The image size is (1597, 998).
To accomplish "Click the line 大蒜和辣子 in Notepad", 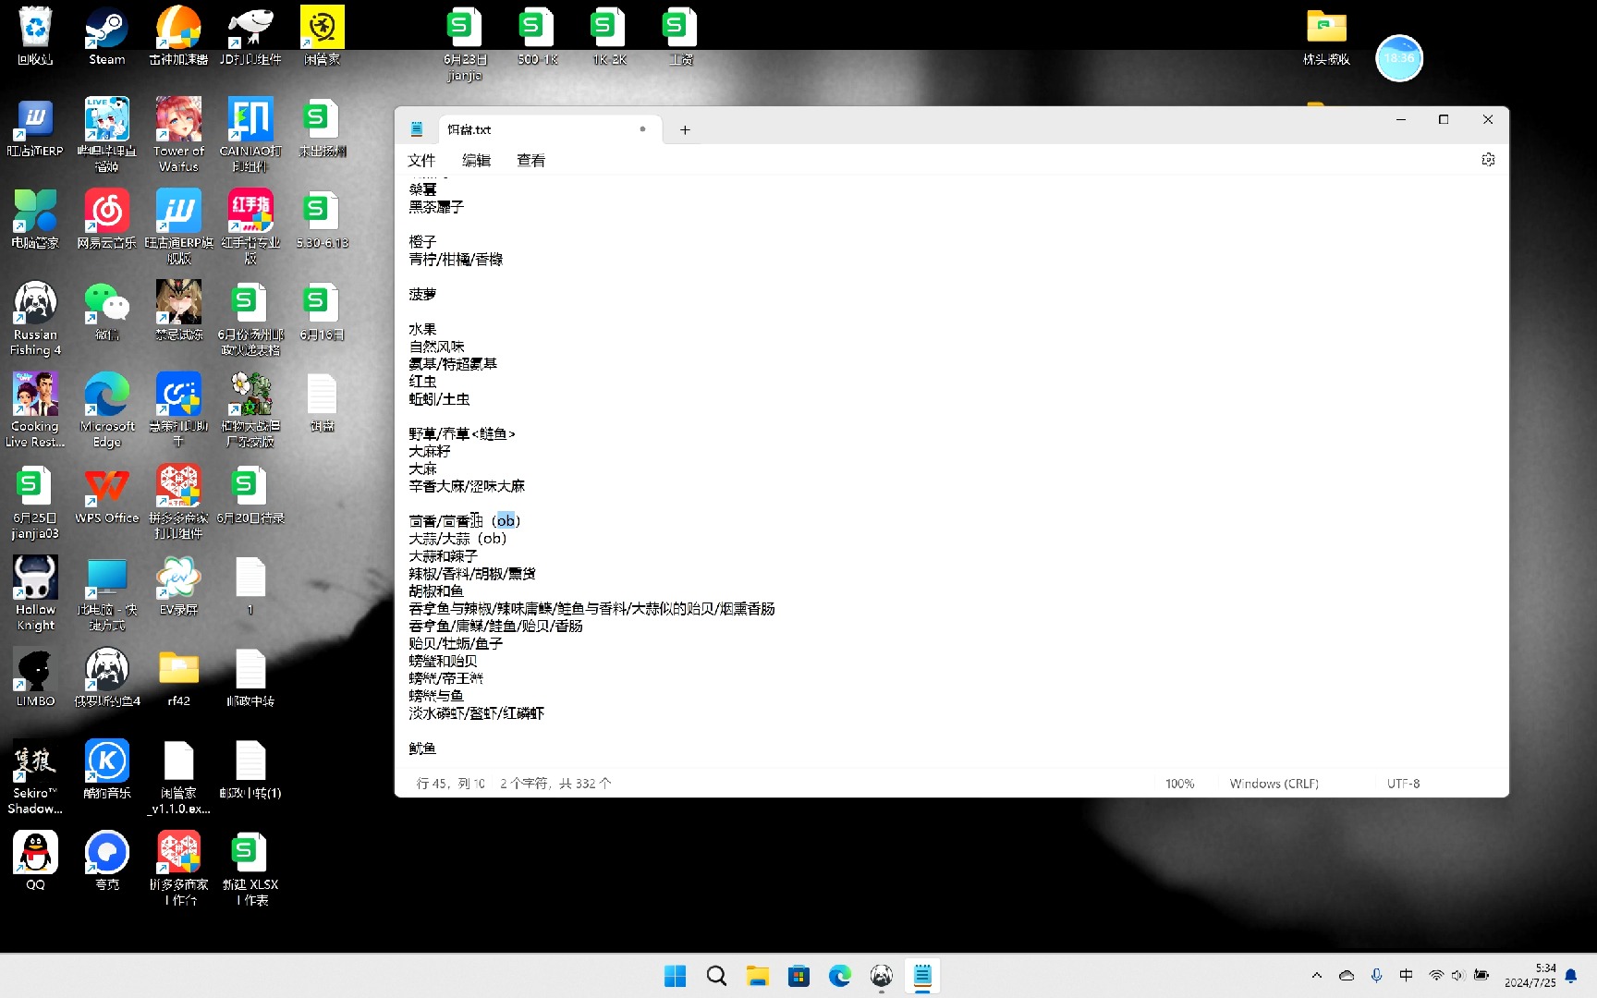I will tap(443, 556).
